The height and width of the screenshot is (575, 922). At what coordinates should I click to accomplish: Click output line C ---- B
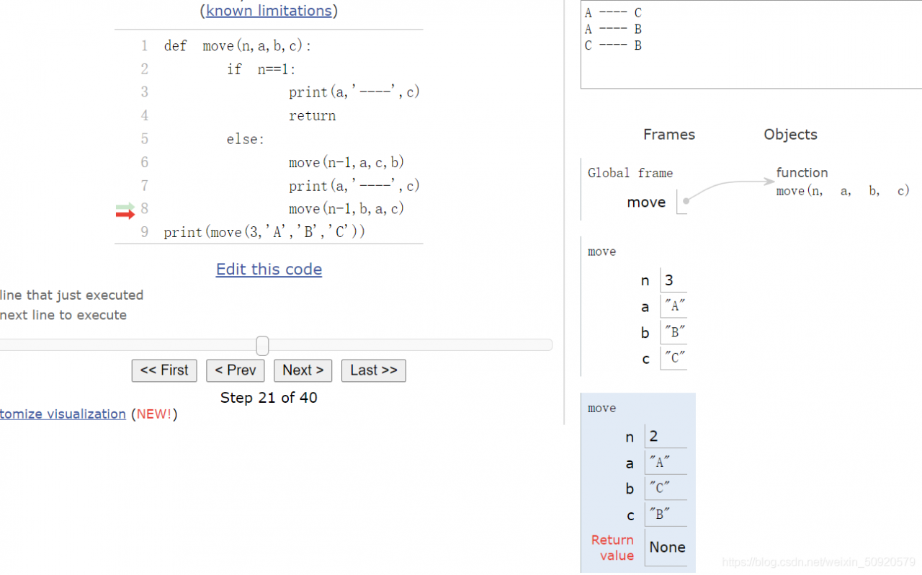pos(613,45)
